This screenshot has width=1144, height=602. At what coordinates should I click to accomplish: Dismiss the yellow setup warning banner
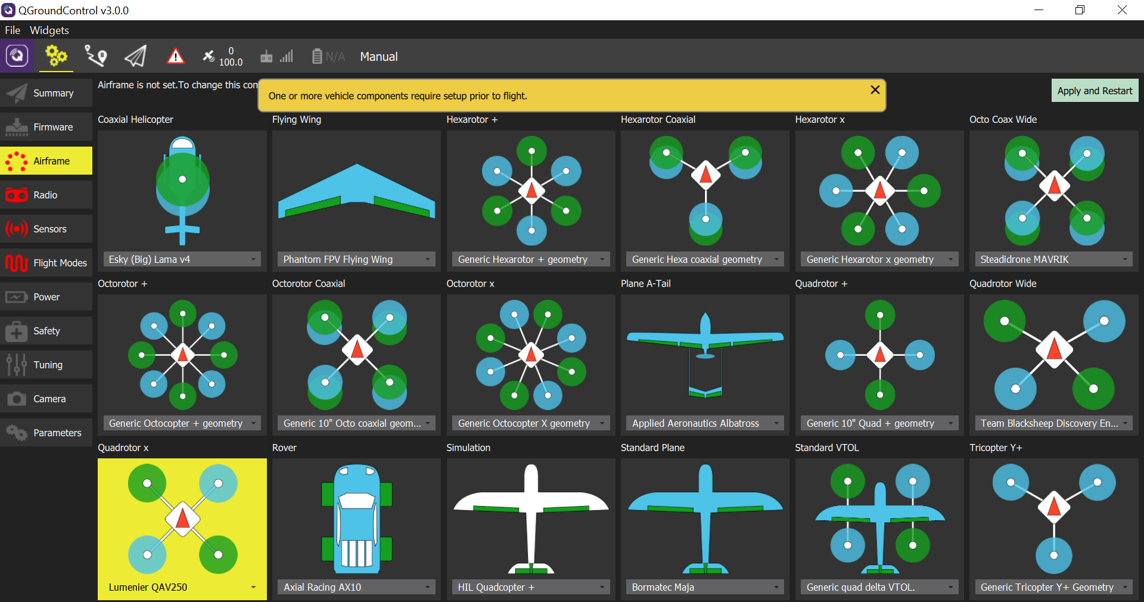click(875, 89)
